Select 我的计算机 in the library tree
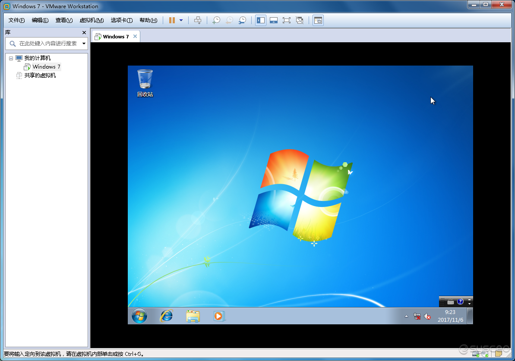The width and height of the screenshot is (515, 361). point(38,58)
